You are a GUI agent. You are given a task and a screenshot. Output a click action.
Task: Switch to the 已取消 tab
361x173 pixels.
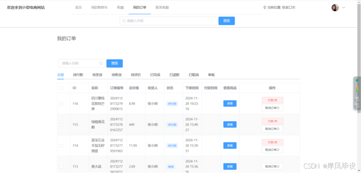click(x=194, y=75)
